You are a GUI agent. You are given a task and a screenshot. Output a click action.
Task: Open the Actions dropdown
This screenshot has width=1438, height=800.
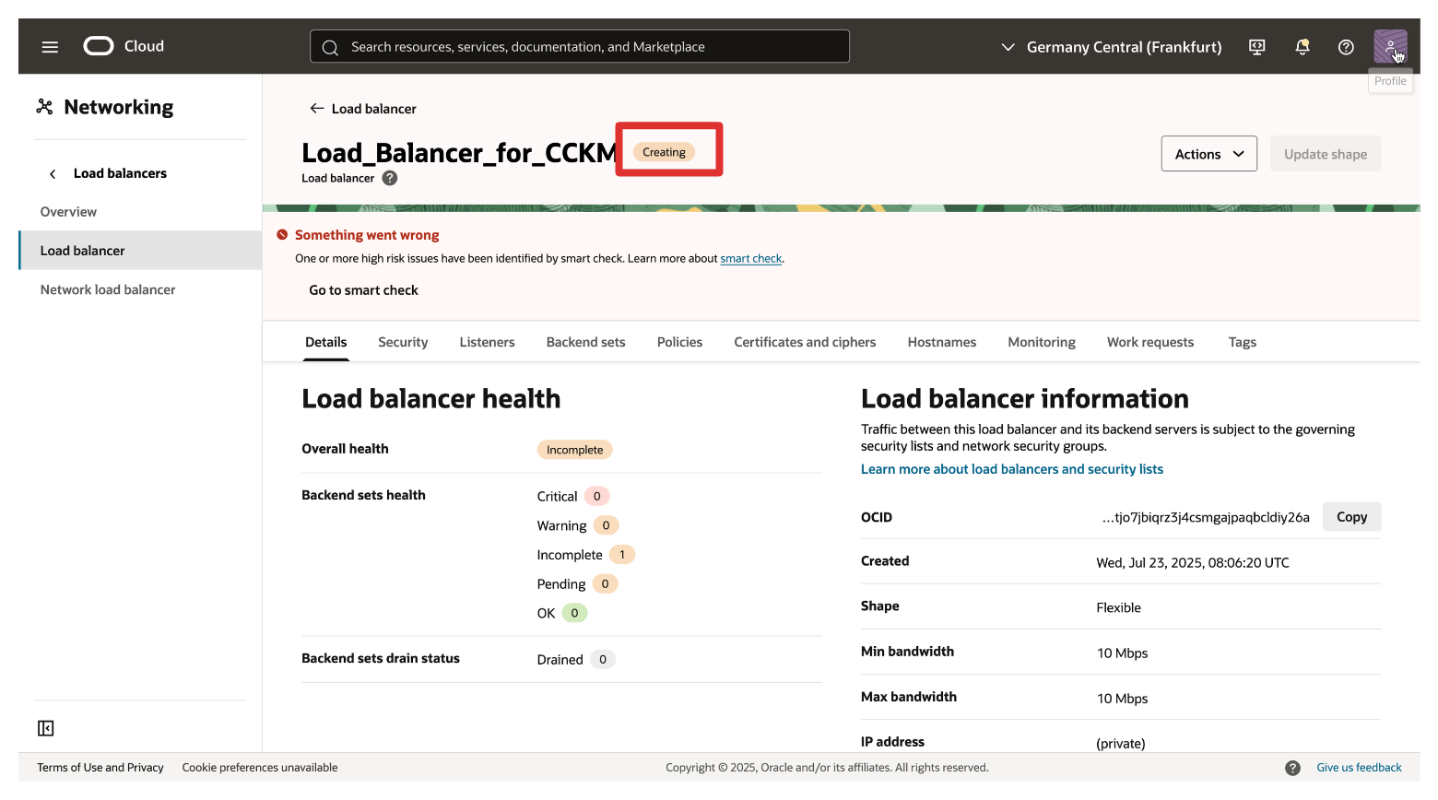(x=1208, y=154)
